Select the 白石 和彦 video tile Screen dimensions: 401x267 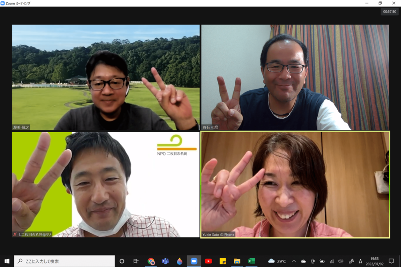click(x=295, y=77)
